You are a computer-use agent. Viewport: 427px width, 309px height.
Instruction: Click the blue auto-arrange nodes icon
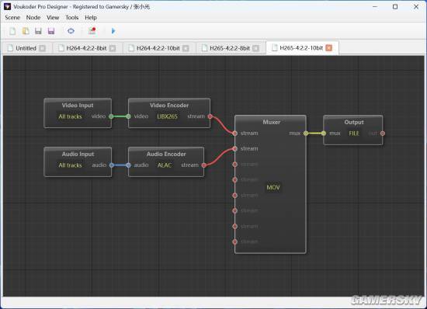point(71,31)
